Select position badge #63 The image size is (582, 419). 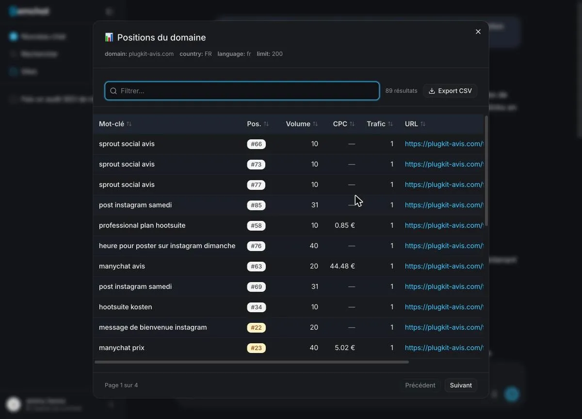point(256,267)
